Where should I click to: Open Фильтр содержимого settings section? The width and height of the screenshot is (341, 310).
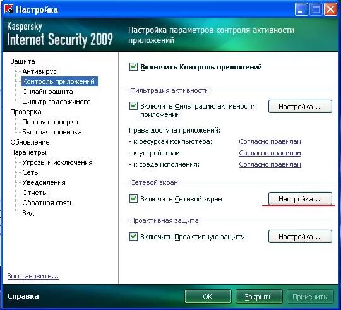click(56, 102)
